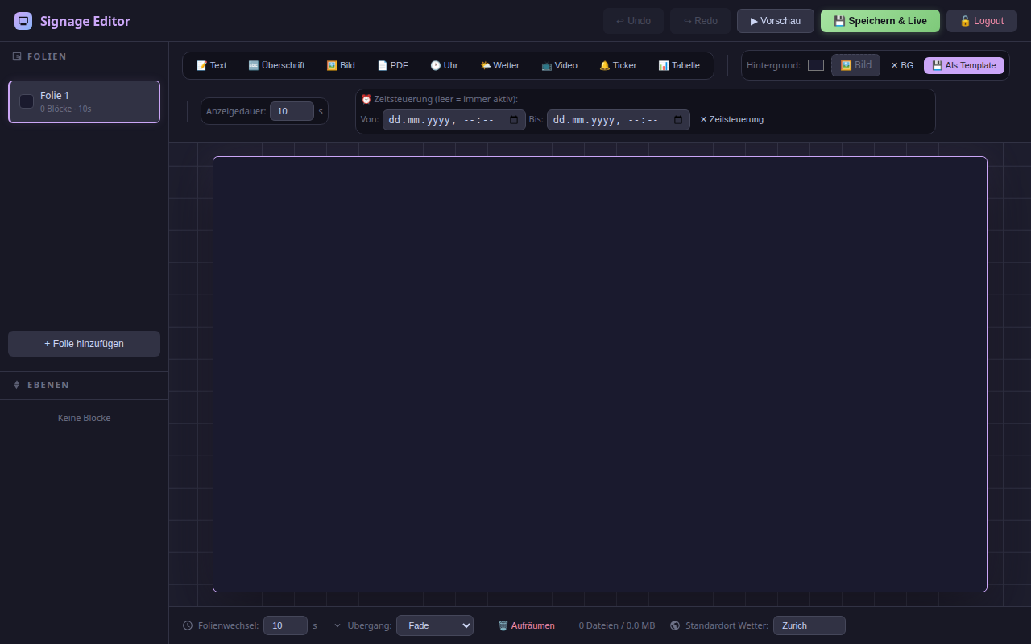Open the Von calendar picker icon
The width and height of the screenshot is (1031, 644).
pyautogui.click(x=514, y=120)
